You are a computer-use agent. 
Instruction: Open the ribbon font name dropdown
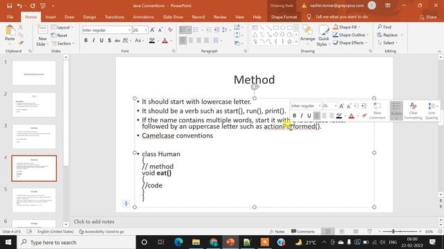tap(130, 30)
